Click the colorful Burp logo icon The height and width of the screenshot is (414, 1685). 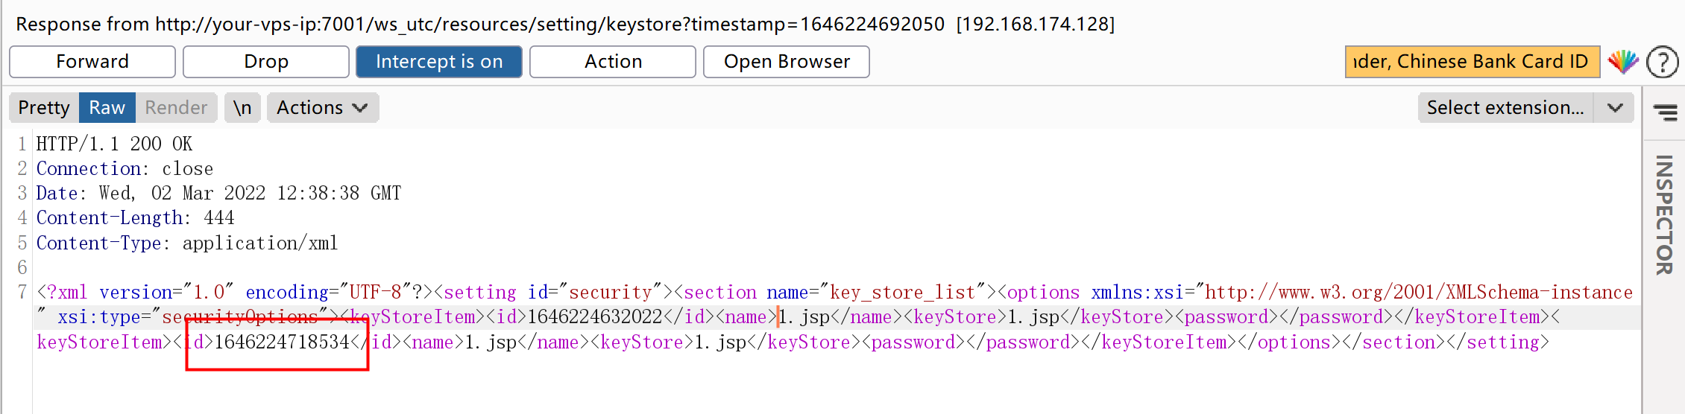(1622, 62)
